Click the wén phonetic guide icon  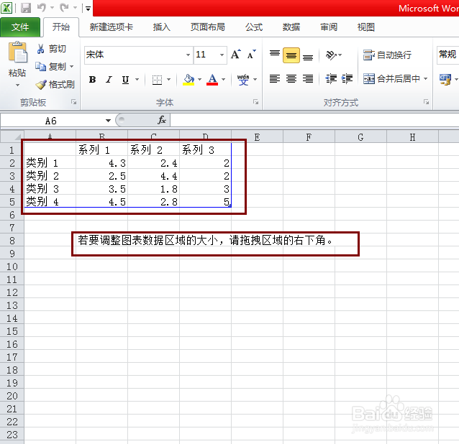tap(243, 79)
